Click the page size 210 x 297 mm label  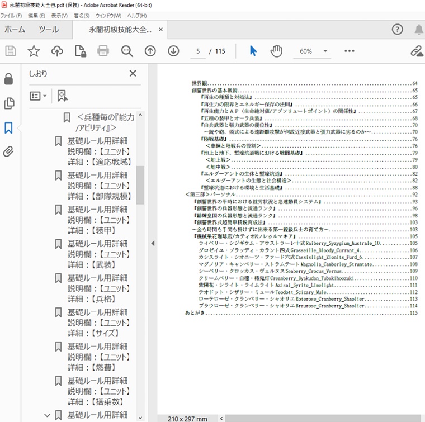(187, 419)
